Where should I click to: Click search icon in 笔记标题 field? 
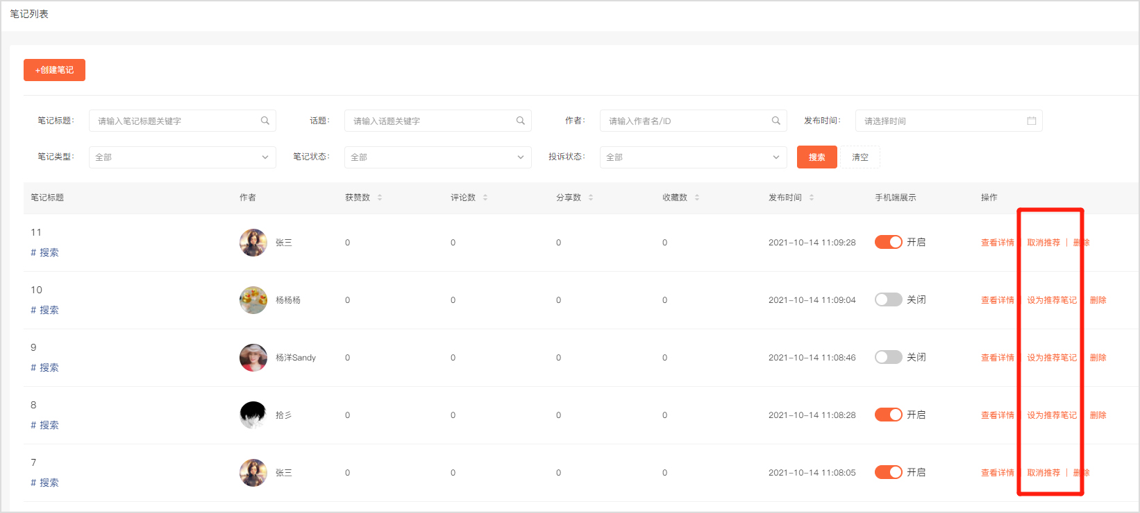265,121
